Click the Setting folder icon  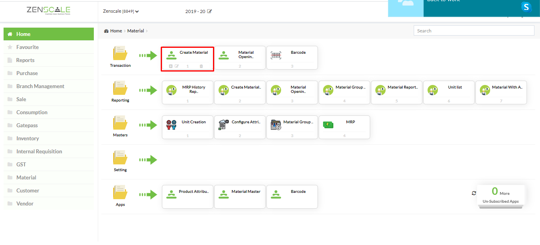pos(120,157)
